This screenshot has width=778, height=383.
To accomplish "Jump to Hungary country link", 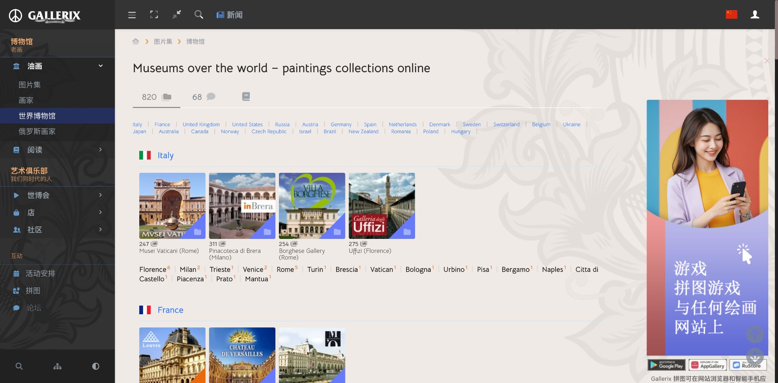I will tap(461, 131).
